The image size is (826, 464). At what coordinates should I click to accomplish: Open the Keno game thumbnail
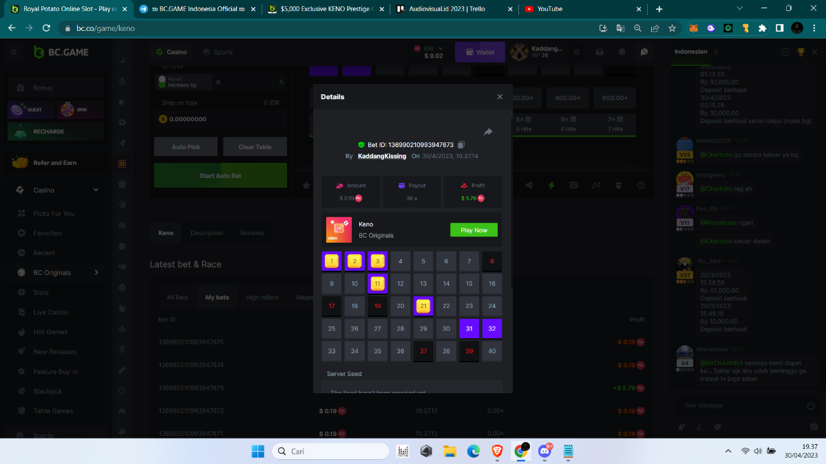pyautogui.click(x=339, y=230)
